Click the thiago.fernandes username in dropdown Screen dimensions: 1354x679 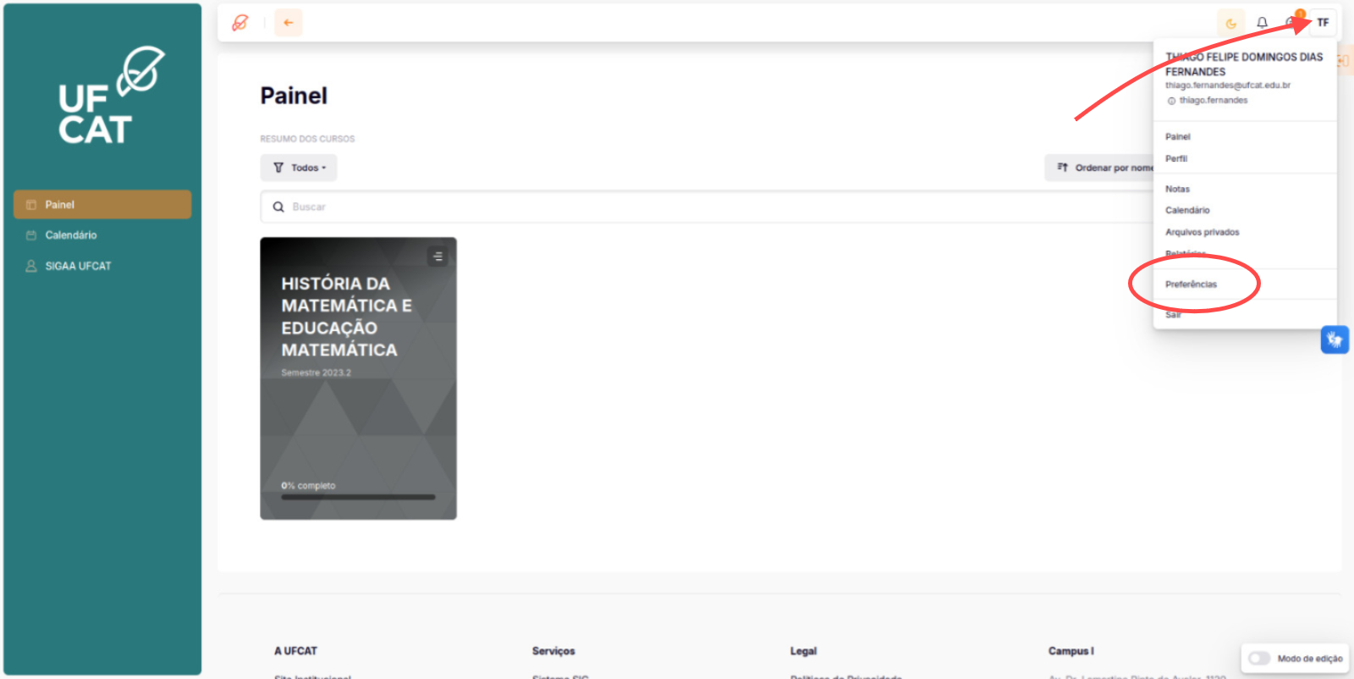tap(1214, 100)
